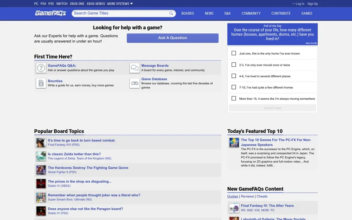The image size is (352, 220).
Task: Click the Game Database controller icon
Action: tap(135, 83)
